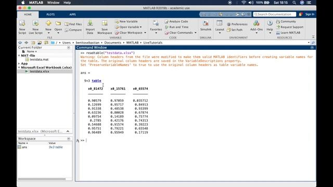The width and height of the screenshot is (333, 187).
Task: Open the New file plus icon
Action: tap(48, 23)
